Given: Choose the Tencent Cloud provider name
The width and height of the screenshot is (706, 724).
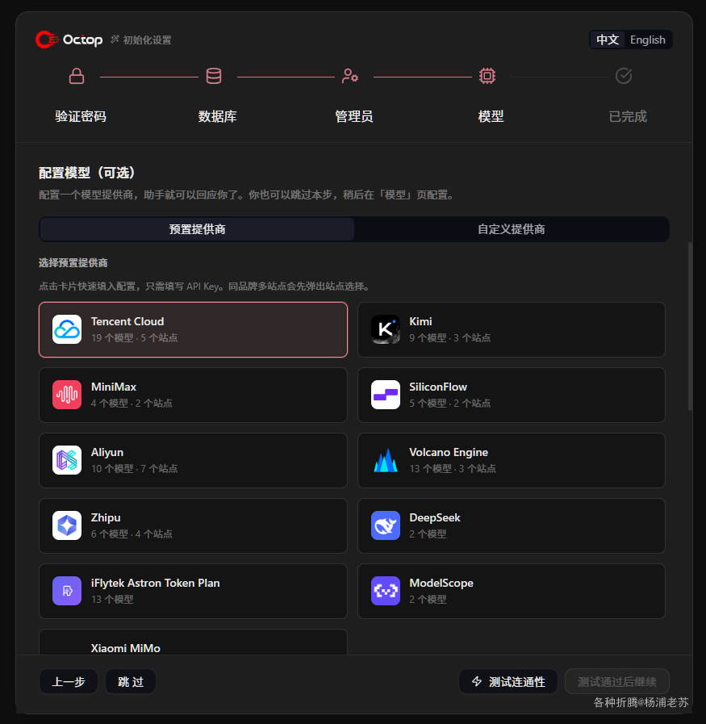Looking at the screenshot, I should (x=127, y=321).
